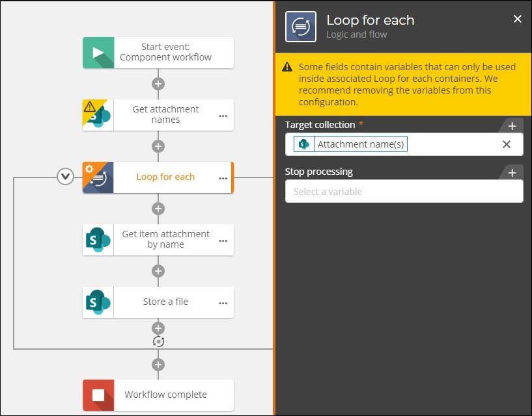Insert variable into Target collection via plus
The height and width of the screenshot is (416, 532).
(512, 126)
